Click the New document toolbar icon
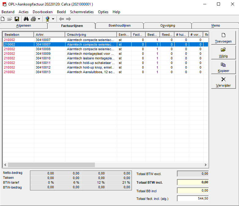Image resolution: width=239 pixels, height=206 pixels. point(2,19)
